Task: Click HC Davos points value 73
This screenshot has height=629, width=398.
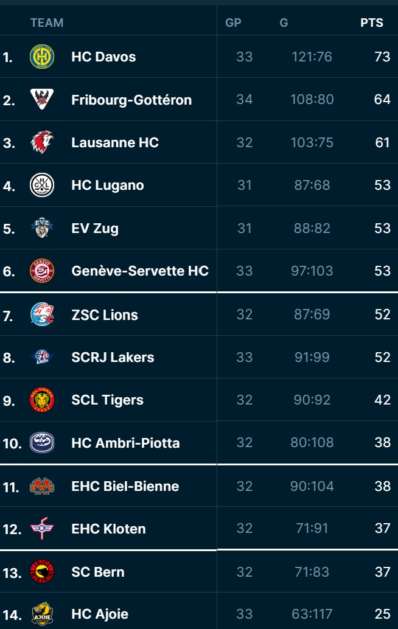Action: [382, 57]
